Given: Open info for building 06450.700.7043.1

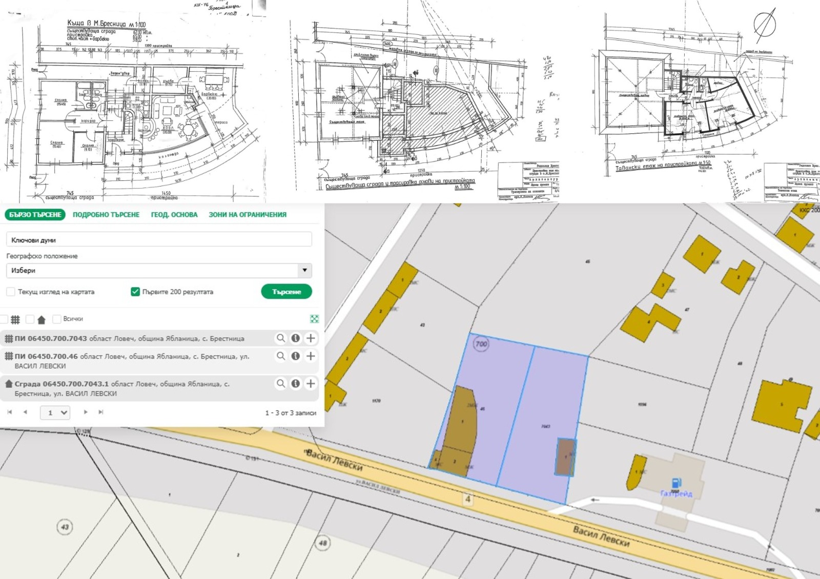Looking at the screenshot, I should click(296, 383).
